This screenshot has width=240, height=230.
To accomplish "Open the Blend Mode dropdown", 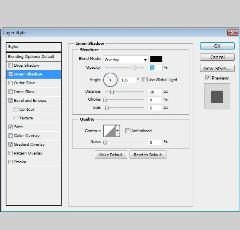I will pyautogui.click(x=126, y=59).
